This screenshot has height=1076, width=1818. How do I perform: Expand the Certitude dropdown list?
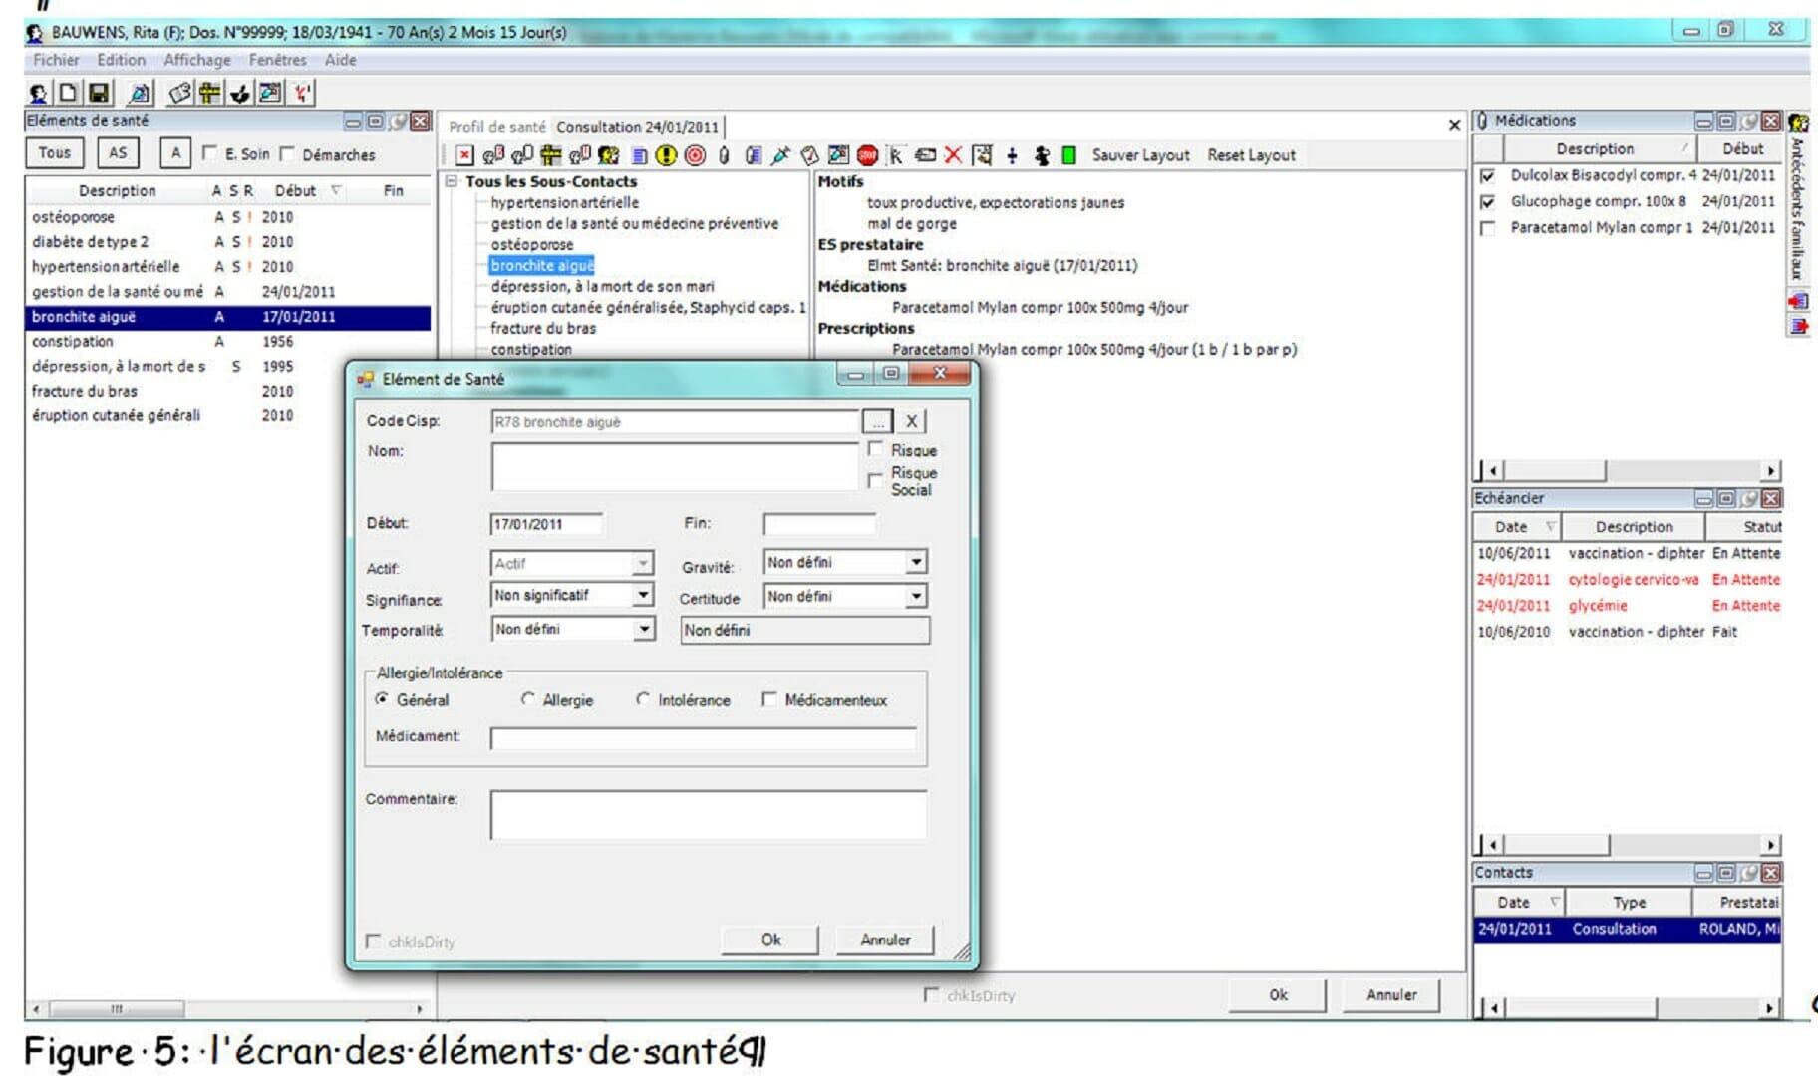click(915, 596)
